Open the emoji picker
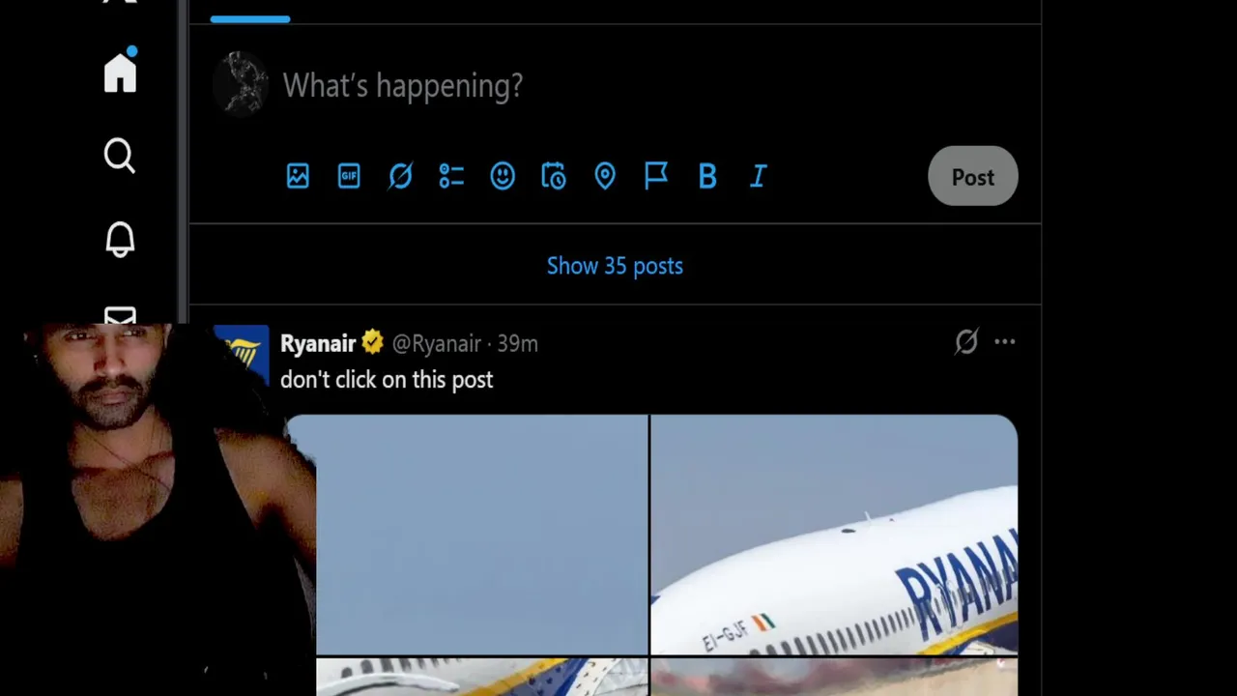Viewport: 1237px width, 696px height. [503, 176]
